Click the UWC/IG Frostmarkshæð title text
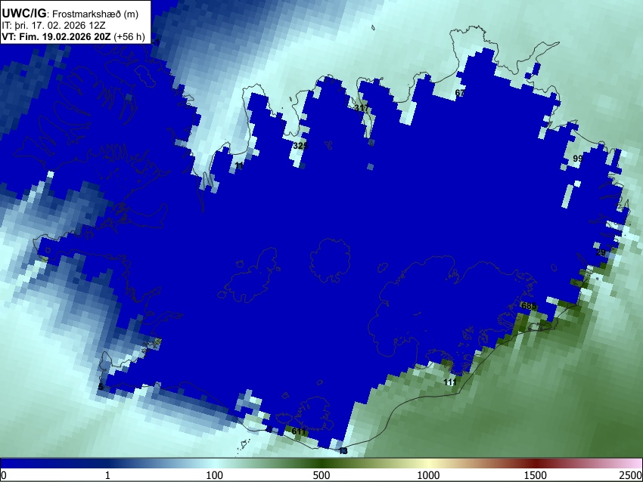 (x=70, y=14)
